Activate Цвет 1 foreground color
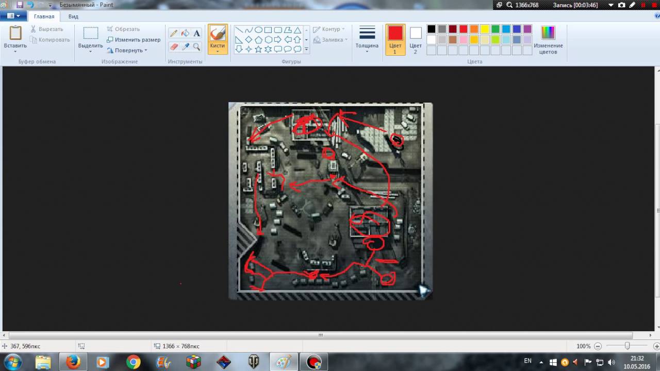This screenshot has width=660, height=371. pos(395,40)
